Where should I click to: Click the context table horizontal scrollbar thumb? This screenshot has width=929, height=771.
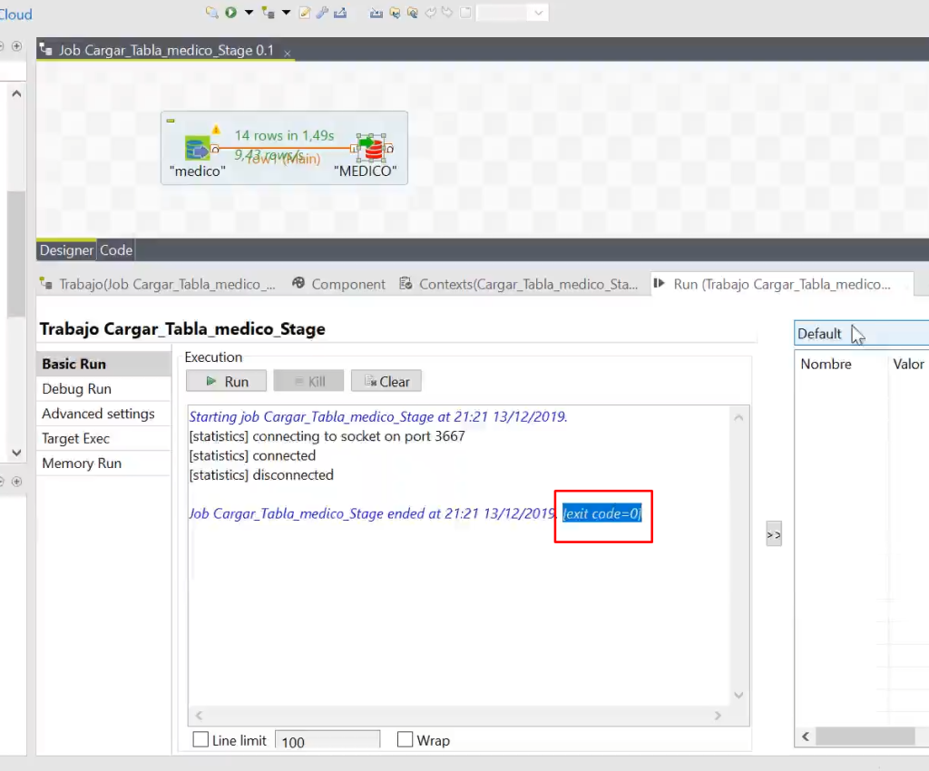865,737
